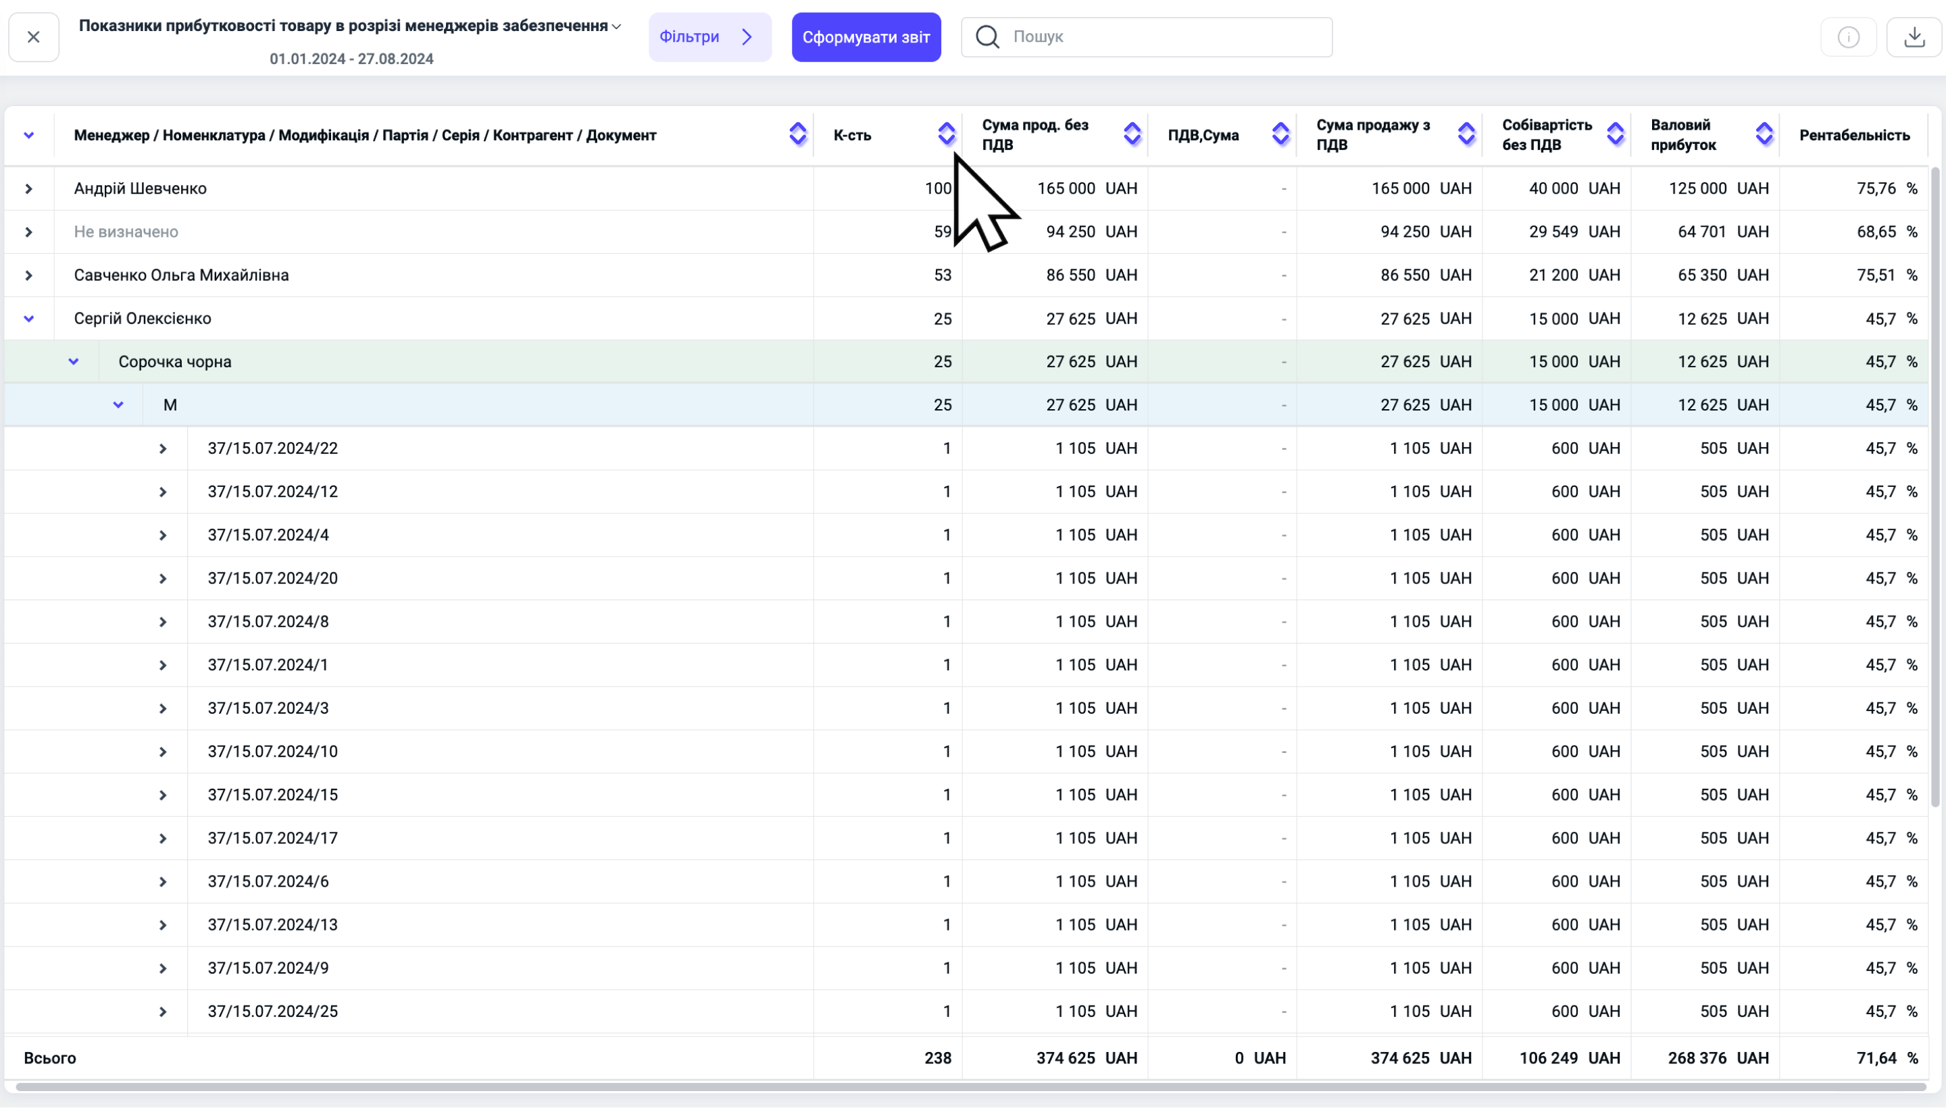1946x1108 pixels.
Task: Sort by К-сть column
Action: tap(947, 134)
